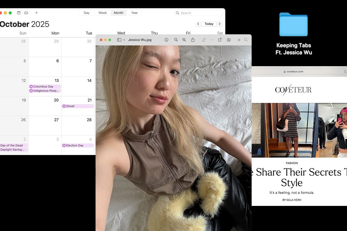This screenshot has width=347, height=231.
Task: Expand Preview sidebar view options chevron
Action: pyautogui.click(x=124, y=40)
